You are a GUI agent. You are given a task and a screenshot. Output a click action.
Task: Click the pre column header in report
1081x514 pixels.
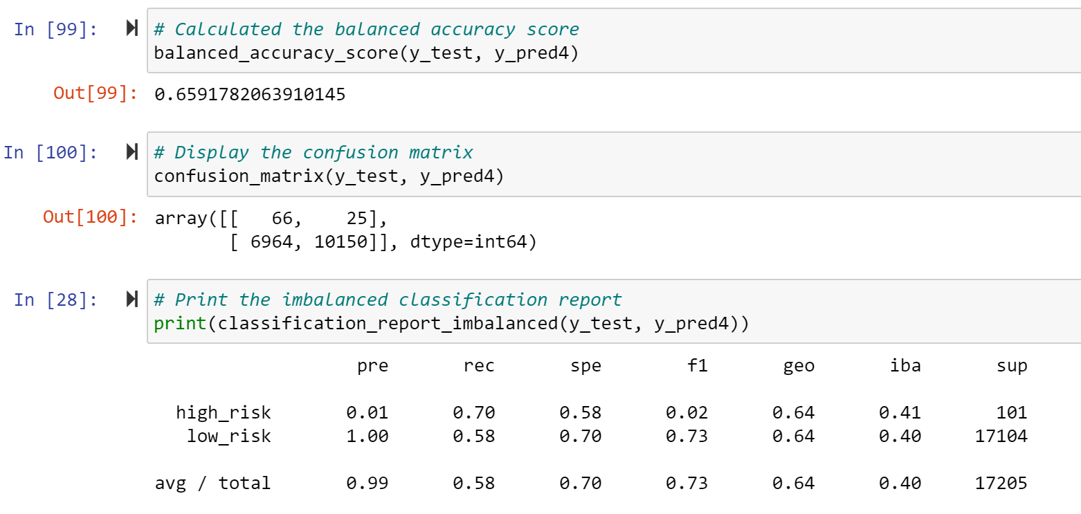tap(374, 366)
